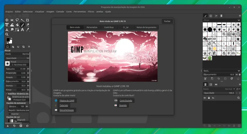Open the brush filter dropdown arrow
Viewport: 247px width, 134px height.
(239, 20)
